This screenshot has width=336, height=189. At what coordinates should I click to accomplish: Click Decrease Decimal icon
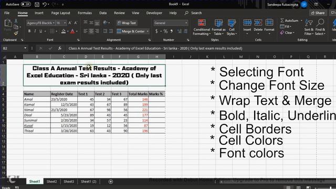point(185,31)
